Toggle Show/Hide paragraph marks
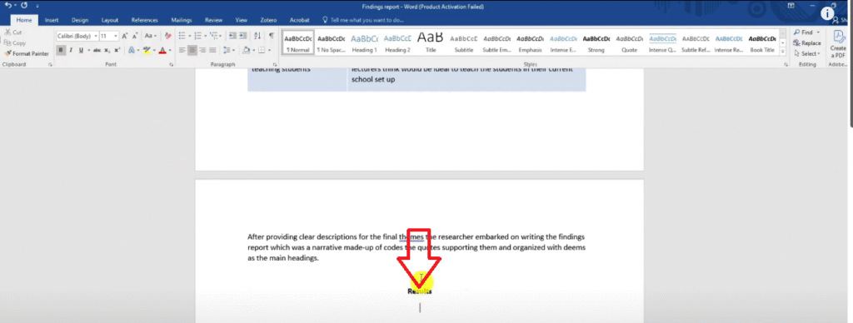This screenshot has height=323, width=853. (x=271, y=36)
